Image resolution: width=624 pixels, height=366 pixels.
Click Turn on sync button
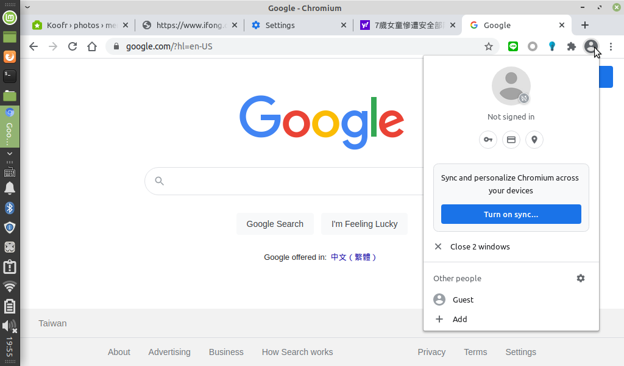[x=511, y=214]
